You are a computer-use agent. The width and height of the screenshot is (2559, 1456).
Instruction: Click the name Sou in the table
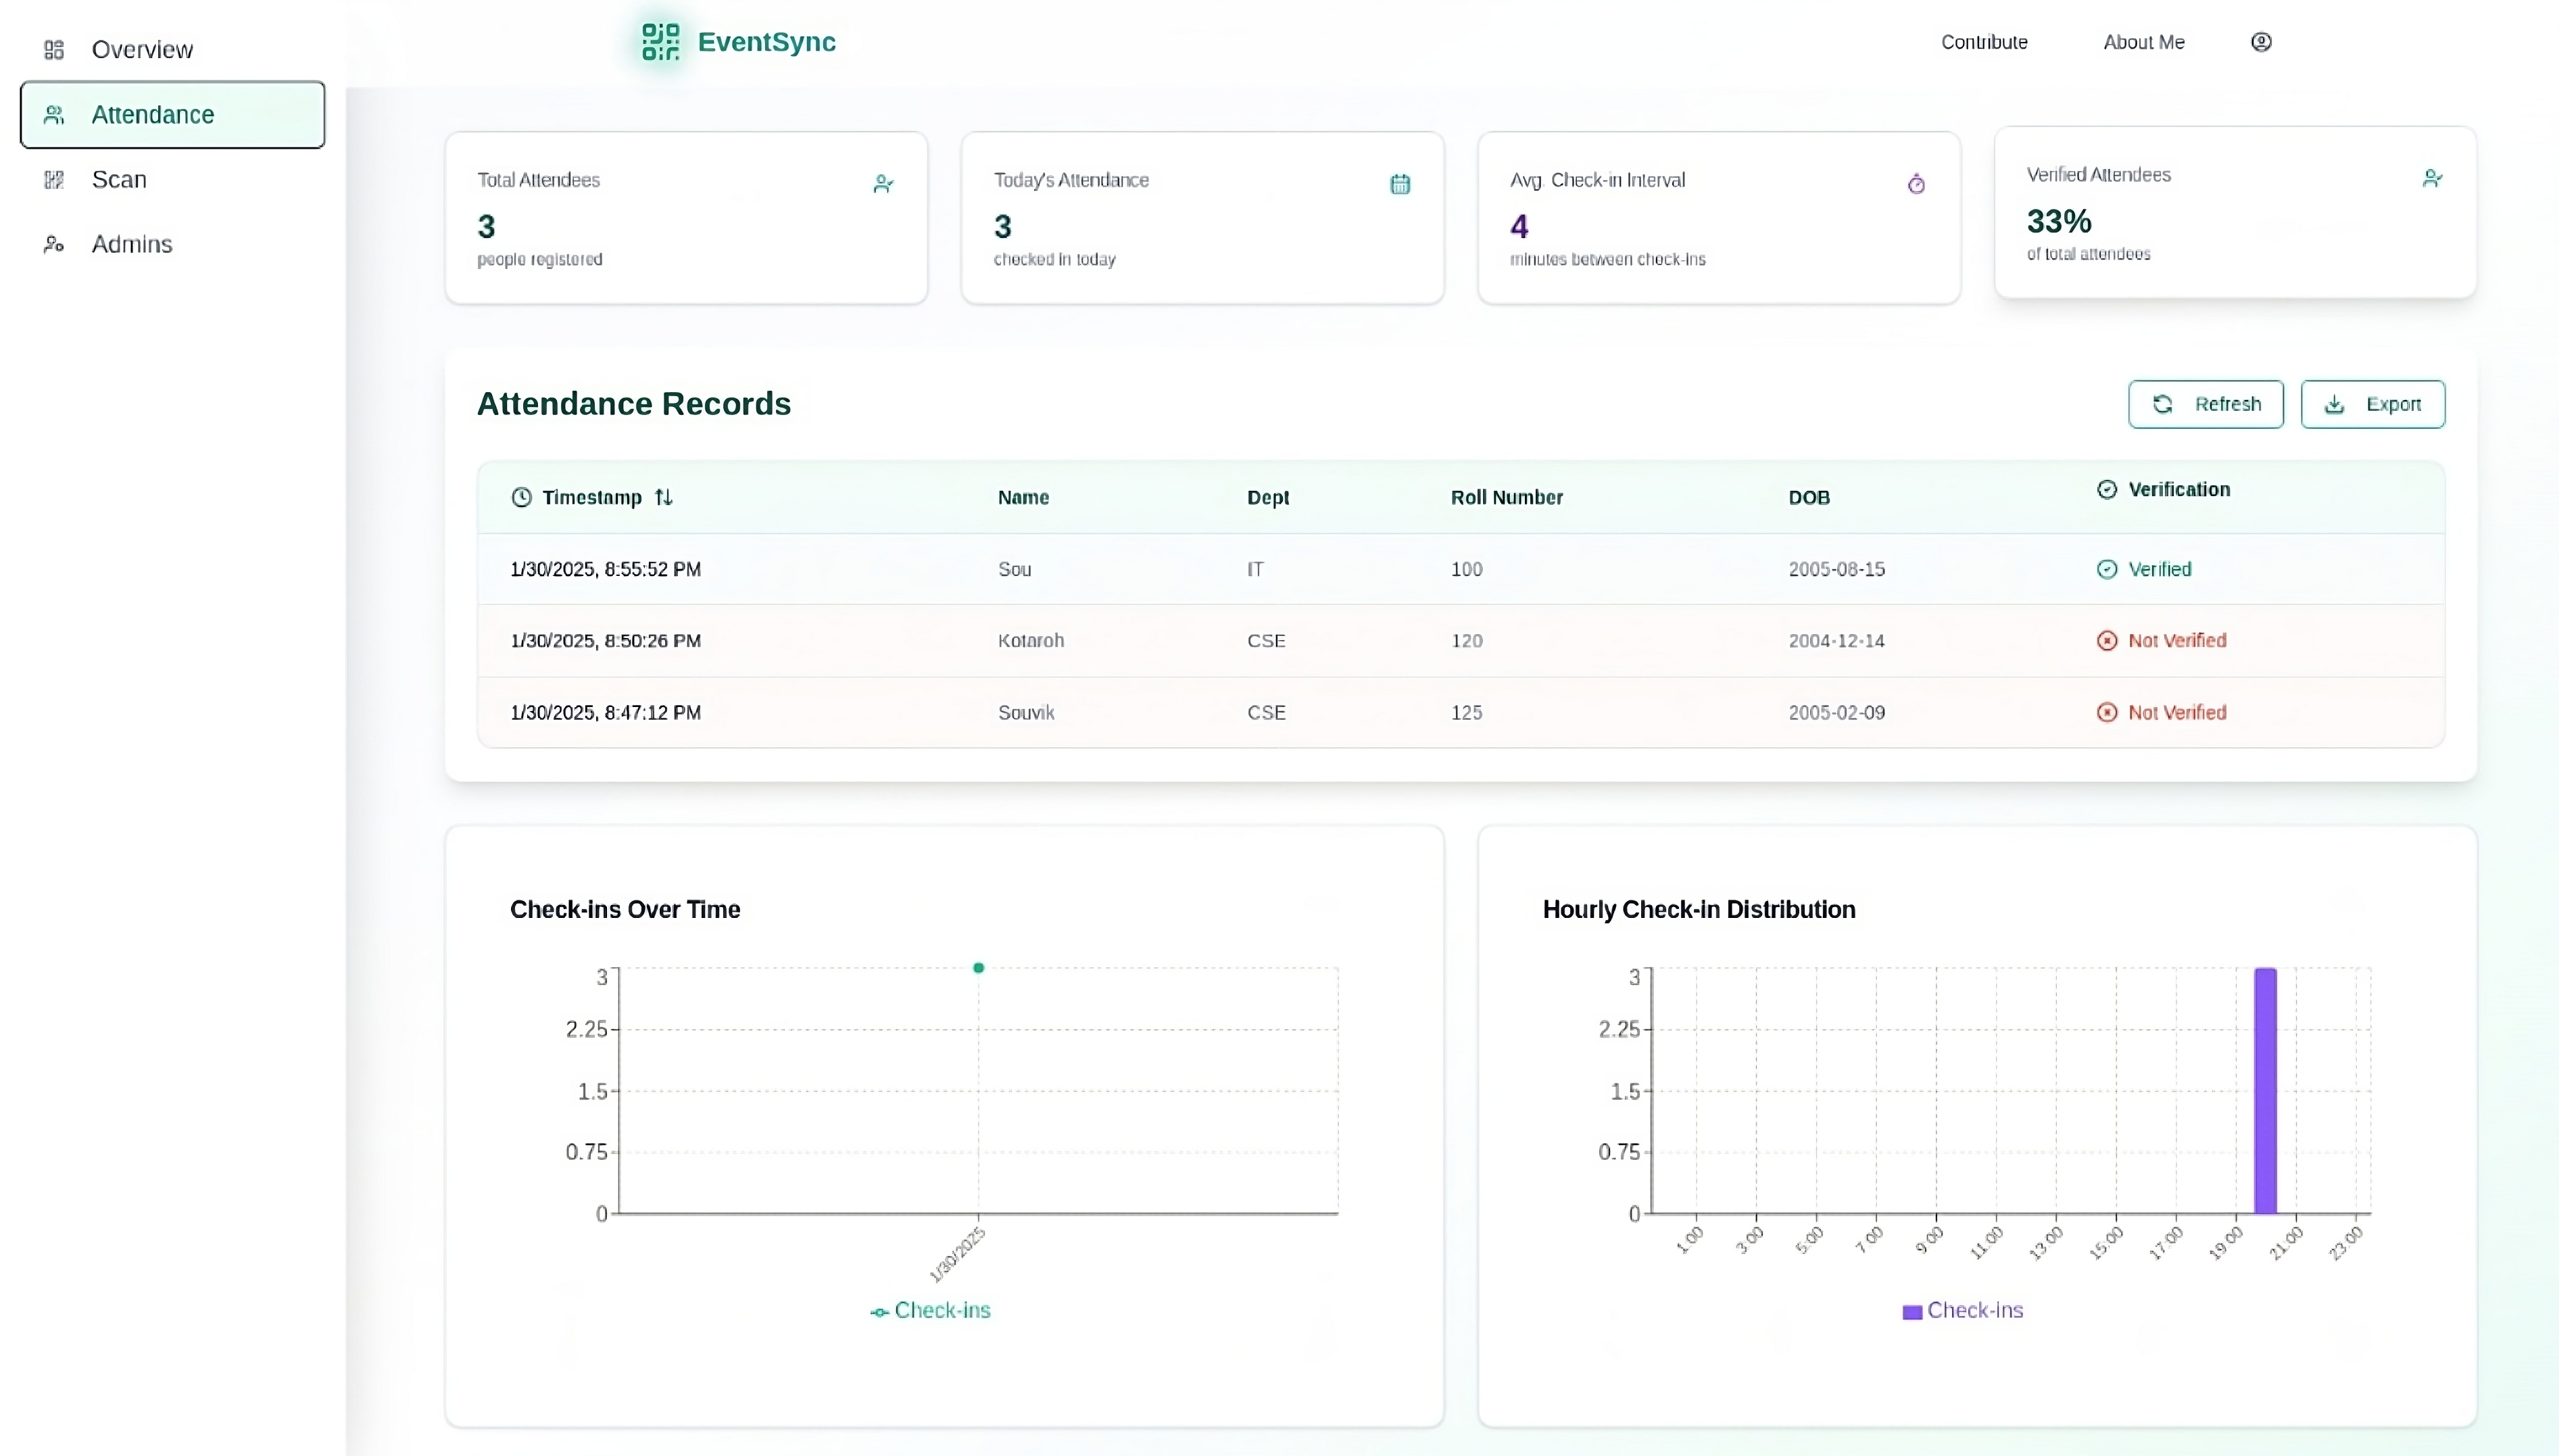tap(1014, 569)
